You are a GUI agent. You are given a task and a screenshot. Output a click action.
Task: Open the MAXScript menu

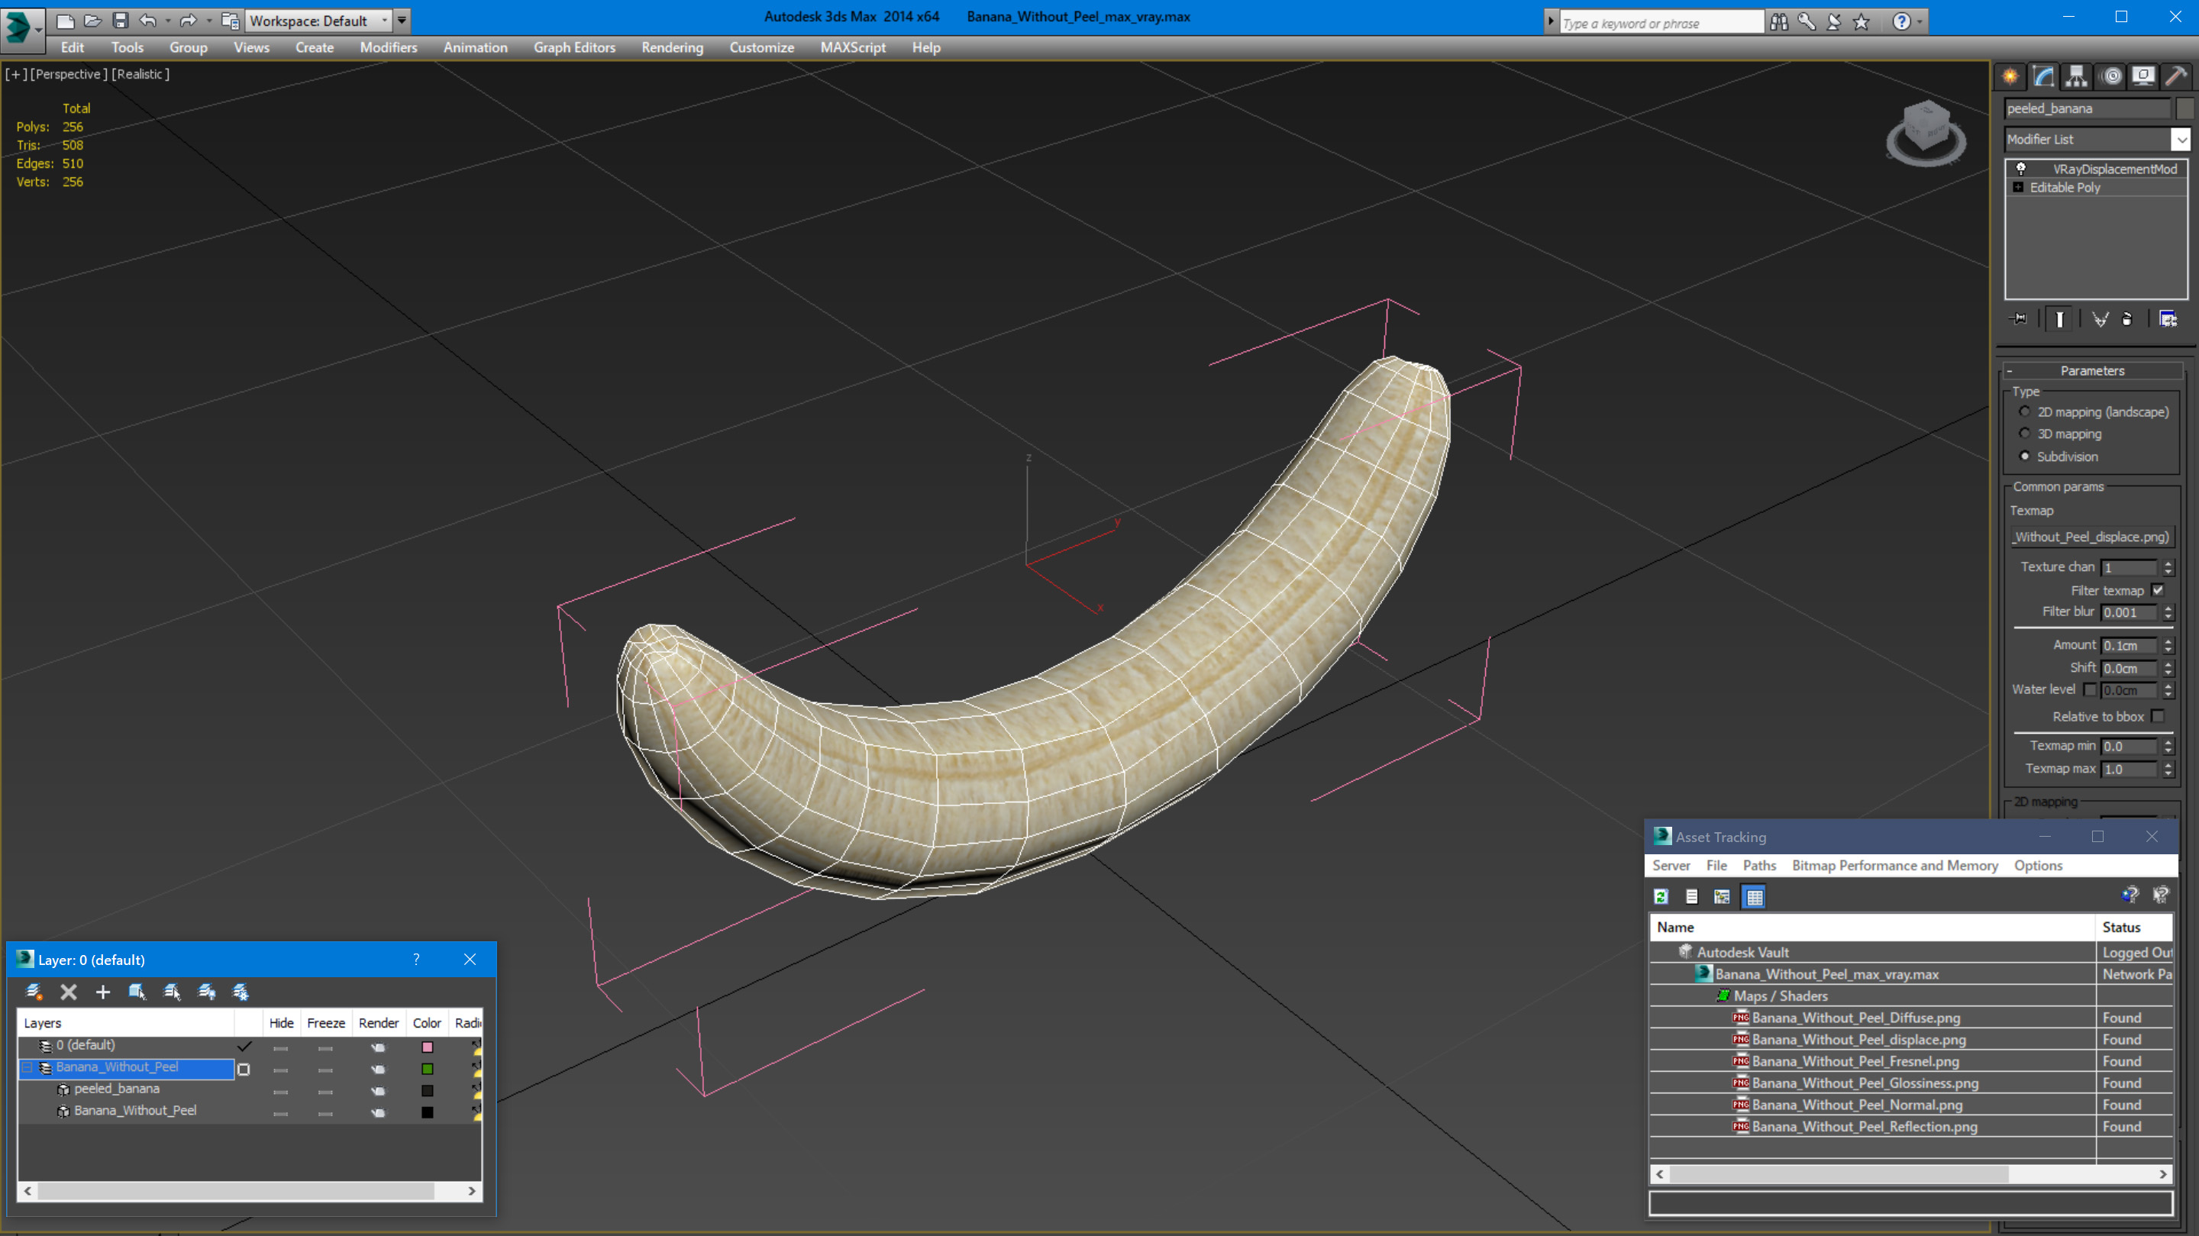point(853,48)
